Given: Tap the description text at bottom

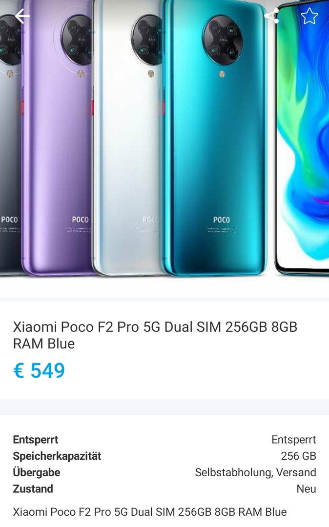Looking at the screenshot, I should [x=150, y=512].
